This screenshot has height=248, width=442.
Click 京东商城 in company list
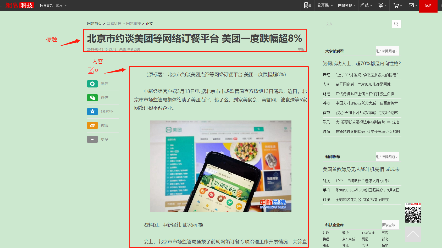click(x=349, y=239)
